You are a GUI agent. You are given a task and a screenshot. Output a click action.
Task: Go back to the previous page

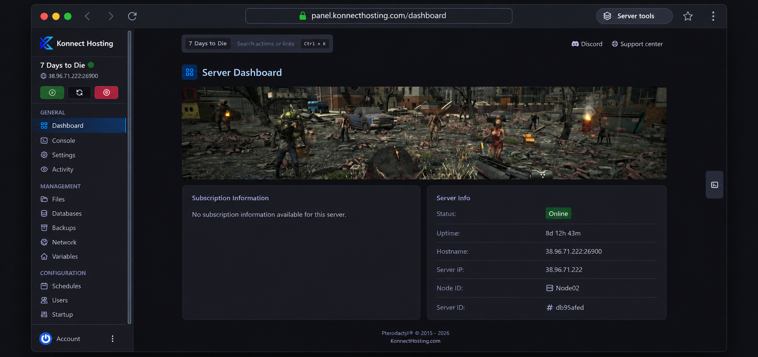pyautogui.click(x=87, y=16)
